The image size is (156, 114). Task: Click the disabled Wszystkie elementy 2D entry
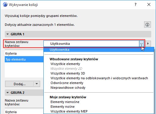tap(66, 69)
